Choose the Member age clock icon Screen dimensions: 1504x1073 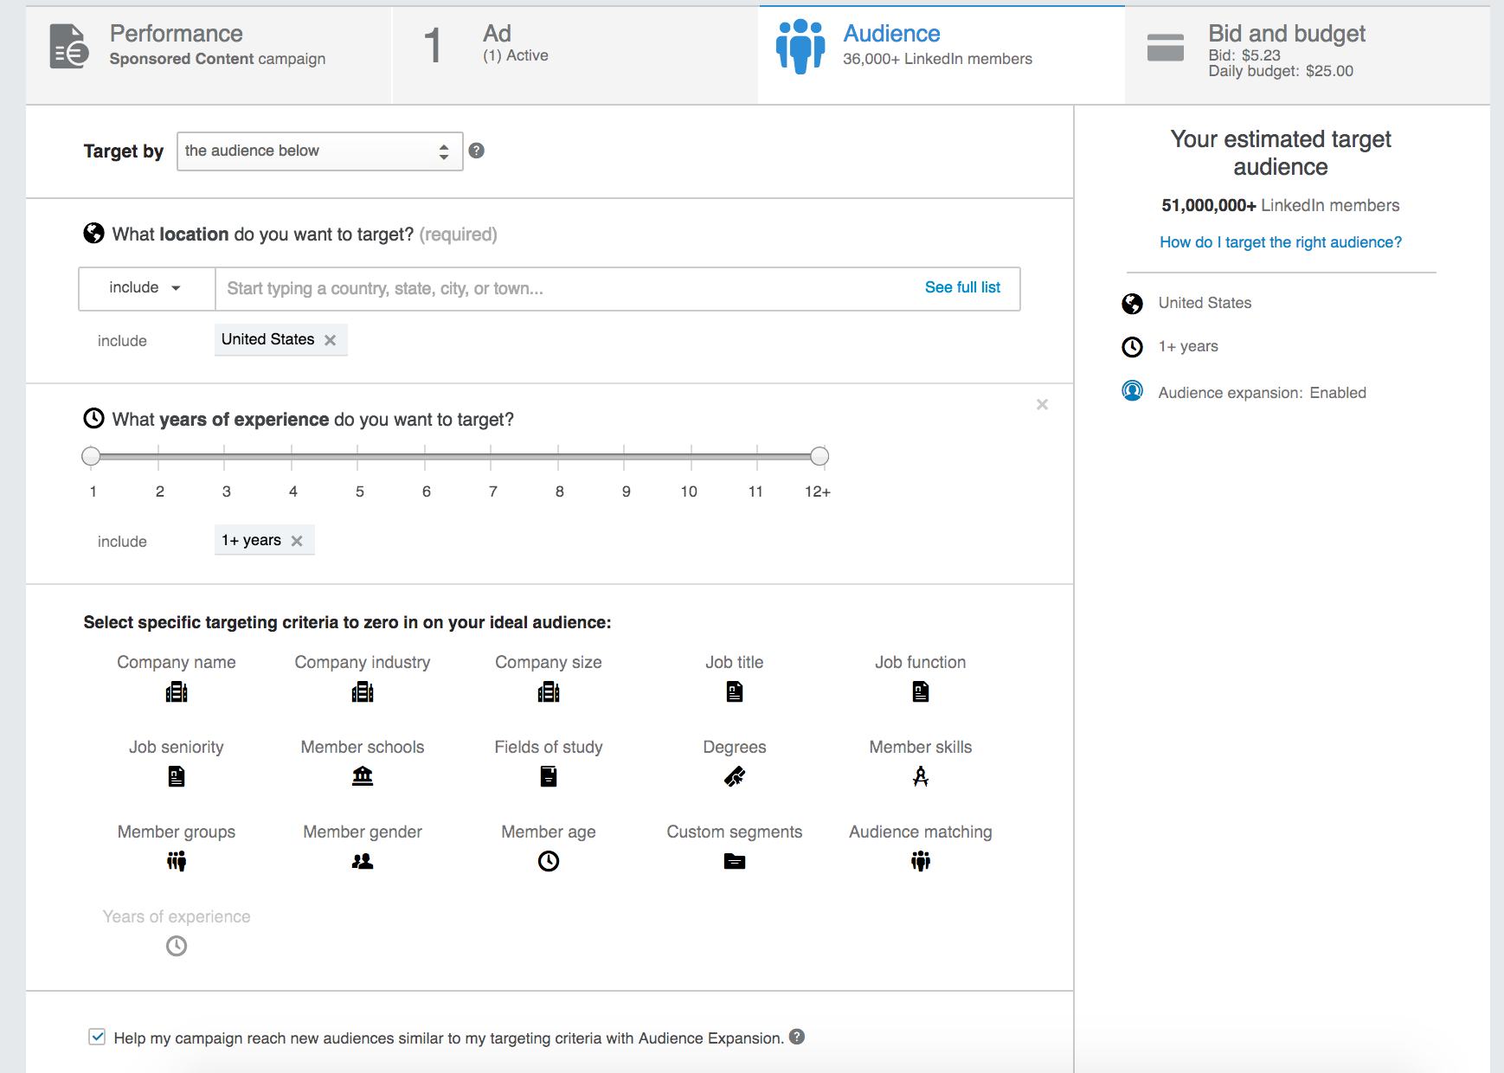[x=549, y=862]
